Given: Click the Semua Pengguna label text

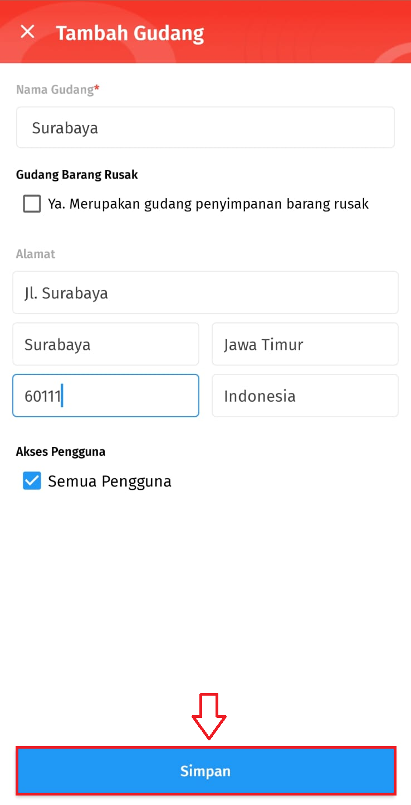Looking at the screenshot, I should [x=110, y=481].
